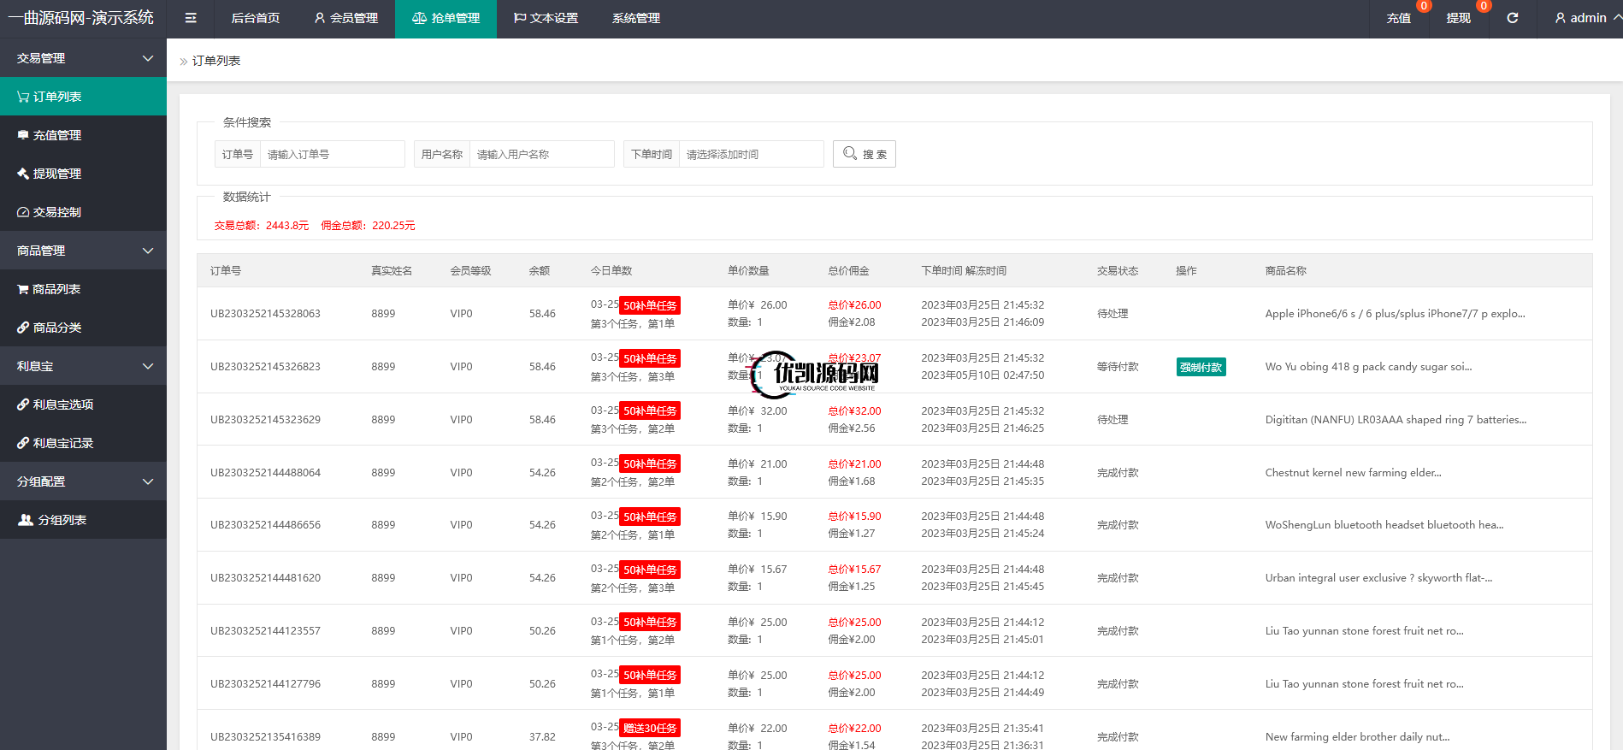Open the 充值 notification link
Viewport: 1623px width, 750px height.
(1399, 18)
